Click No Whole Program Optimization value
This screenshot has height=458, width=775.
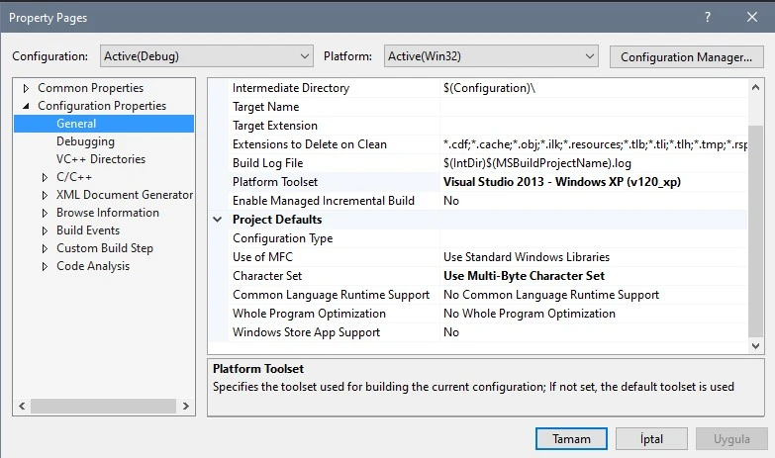point(530,314)
